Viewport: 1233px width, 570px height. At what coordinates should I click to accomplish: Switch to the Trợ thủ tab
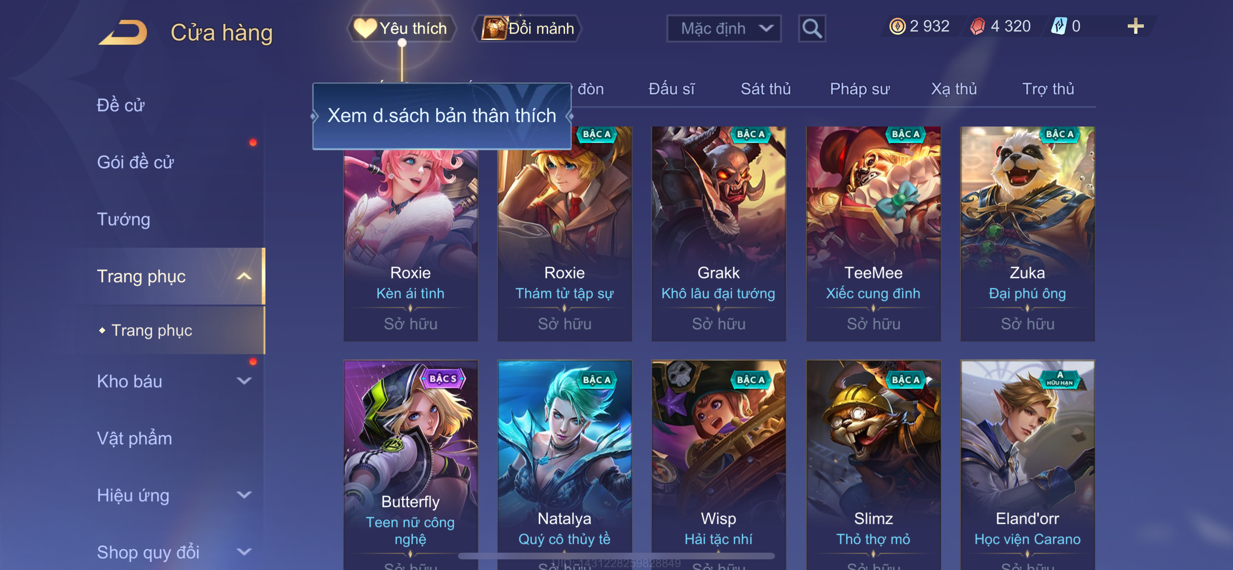[x=1048, y=89]
